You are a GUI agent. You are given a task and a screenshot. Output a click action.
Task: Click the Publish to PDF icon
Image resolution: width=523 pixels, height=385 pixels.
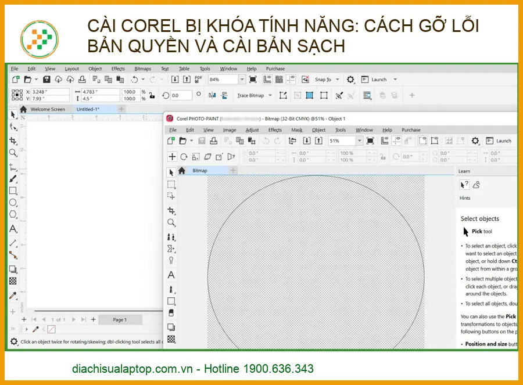pyautogui.click(x=199, y=79)
